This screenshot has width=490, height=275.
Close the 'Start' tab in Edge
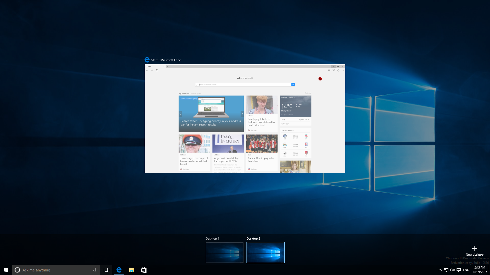click(x=164, y=66)
